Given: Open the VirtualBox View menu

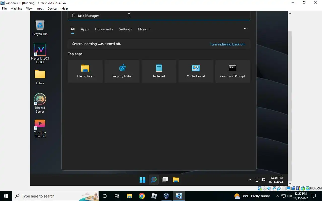Looking at the screenshot, I should coord(29,9).
